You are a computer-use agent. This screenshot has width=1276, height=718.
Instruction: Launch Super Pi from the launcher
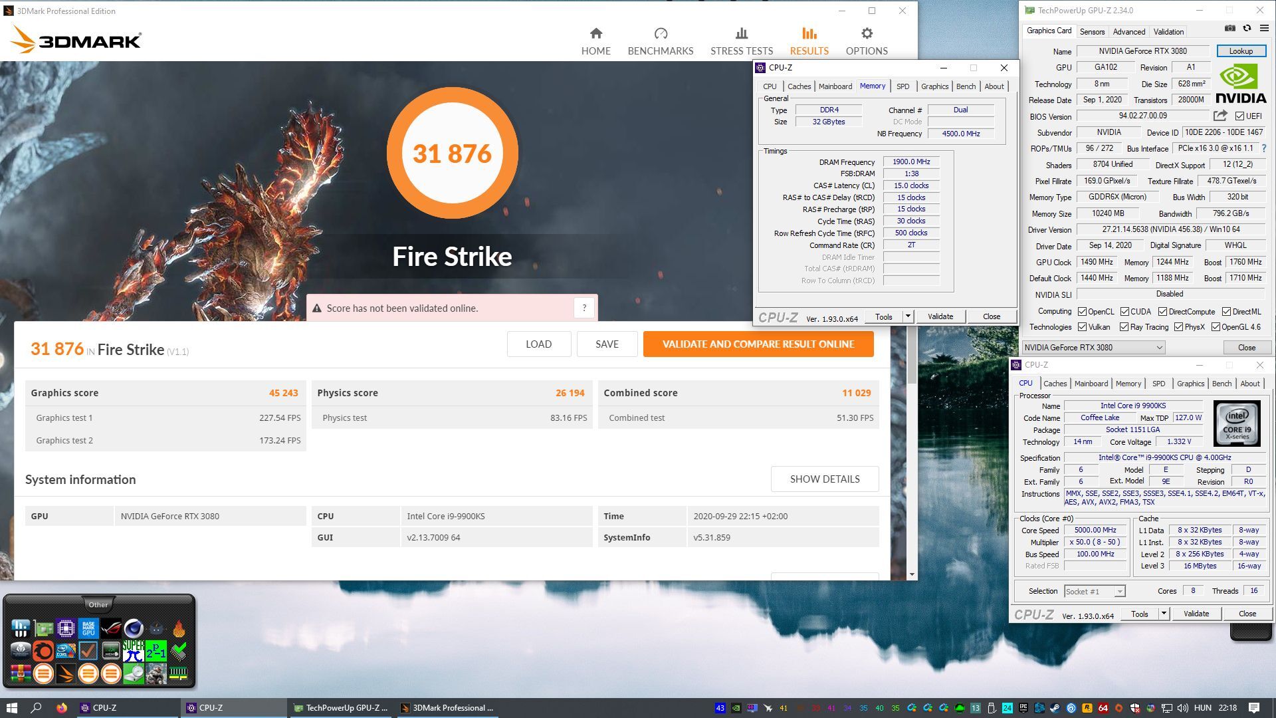pos(134,651)
